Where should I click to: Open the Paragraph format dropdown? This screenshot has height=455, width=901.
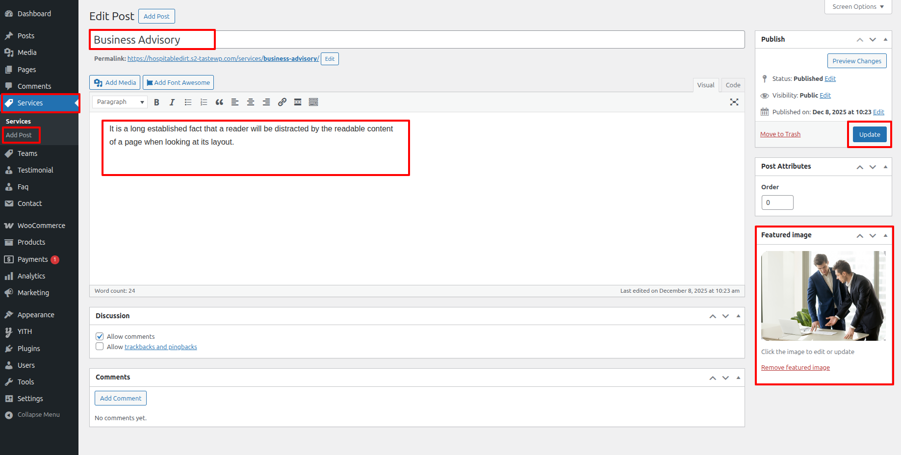tap(120, 102)
